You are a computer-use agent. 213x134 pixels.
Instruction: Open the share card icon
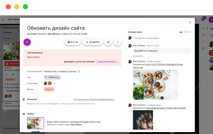(x=108, y=42)
